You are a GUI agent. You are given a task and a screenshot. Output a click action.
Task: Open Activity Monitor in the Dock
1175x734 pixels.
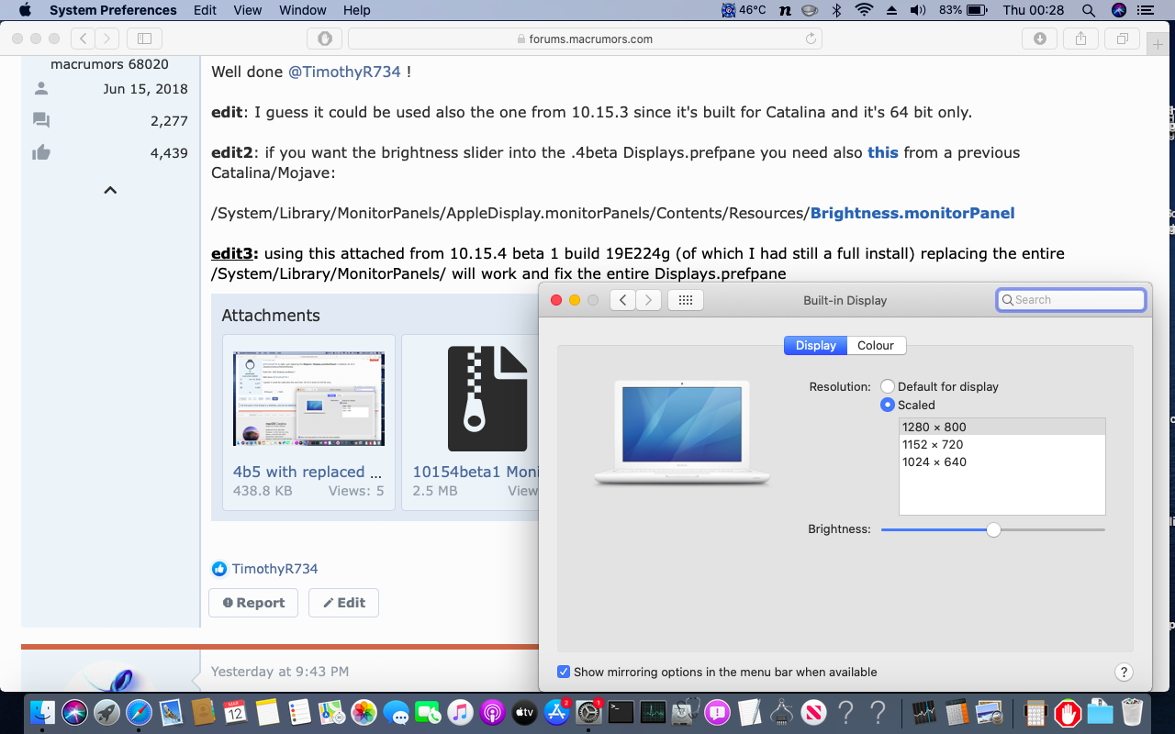653,711
